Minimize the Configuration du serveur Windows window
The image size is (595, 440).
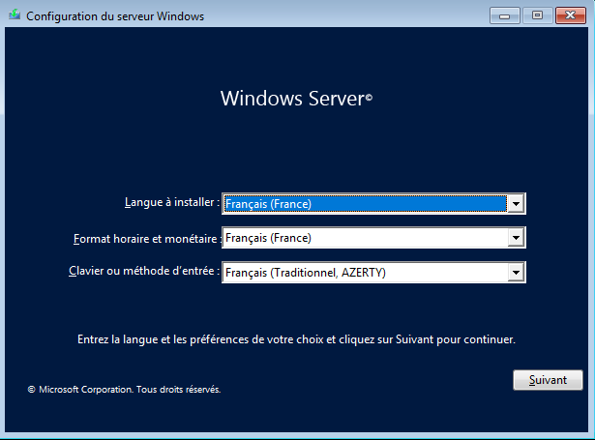click(504, 15)
